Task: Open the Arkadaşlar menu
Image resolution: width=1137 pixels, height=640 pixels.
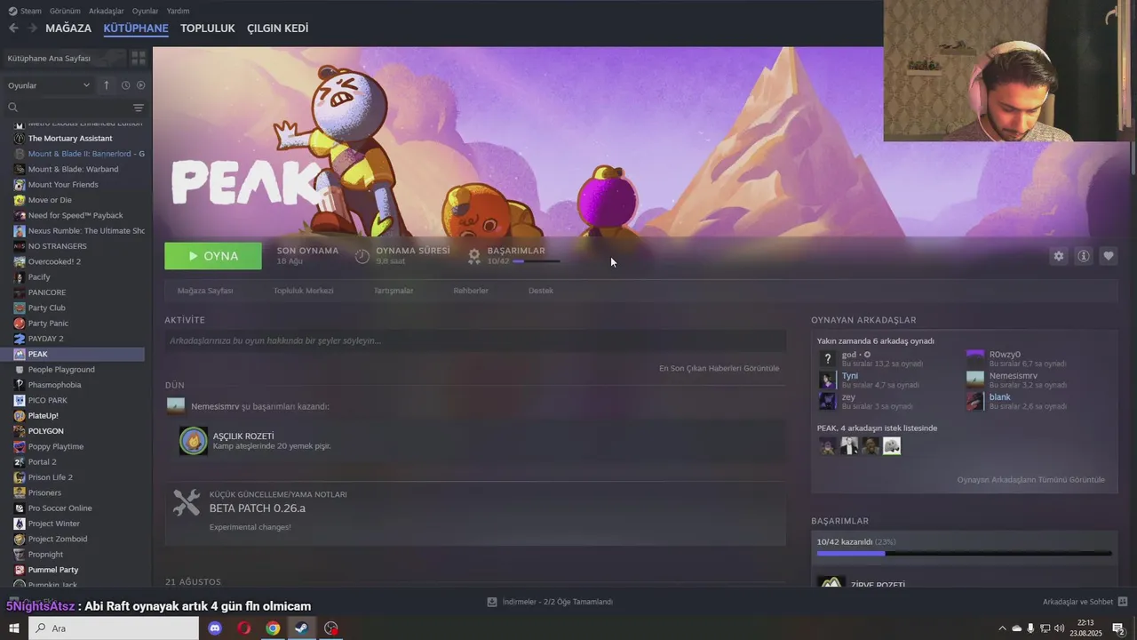Action: (x=107, y=11)
